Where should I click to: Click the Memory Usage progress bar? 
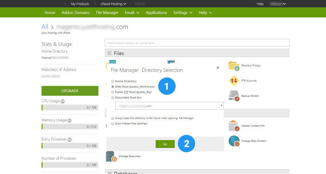point(70,127)
